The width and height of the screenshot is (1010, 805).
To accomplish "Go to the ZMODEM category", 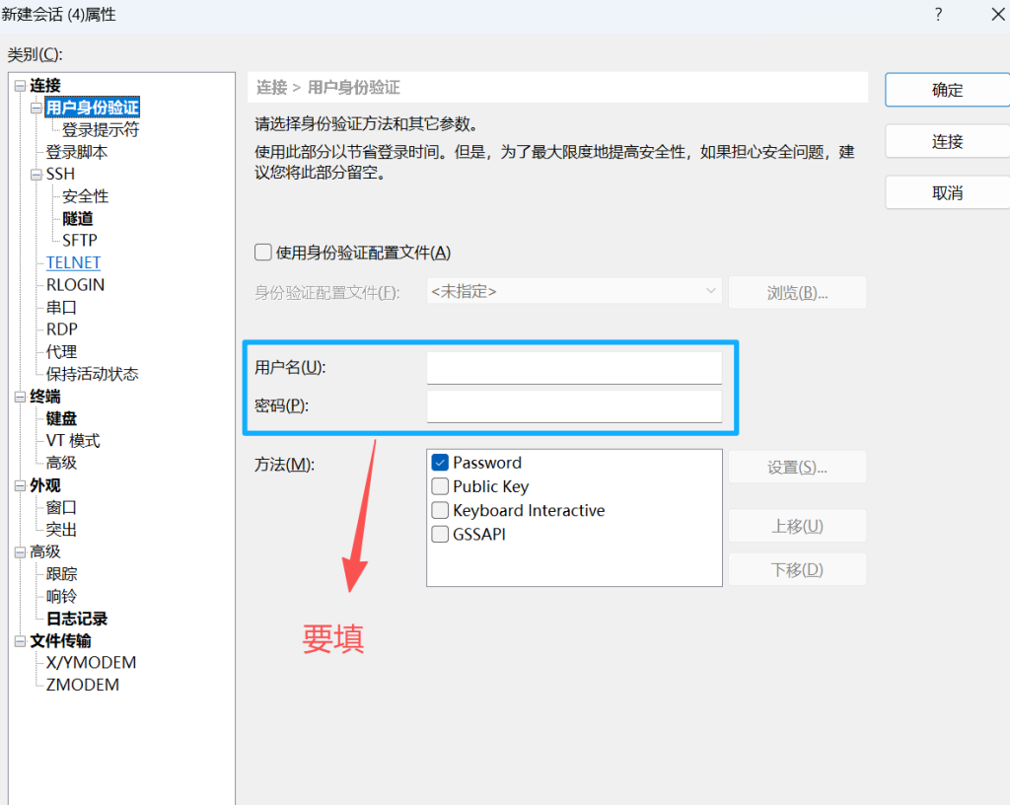I will pos(82,685).
